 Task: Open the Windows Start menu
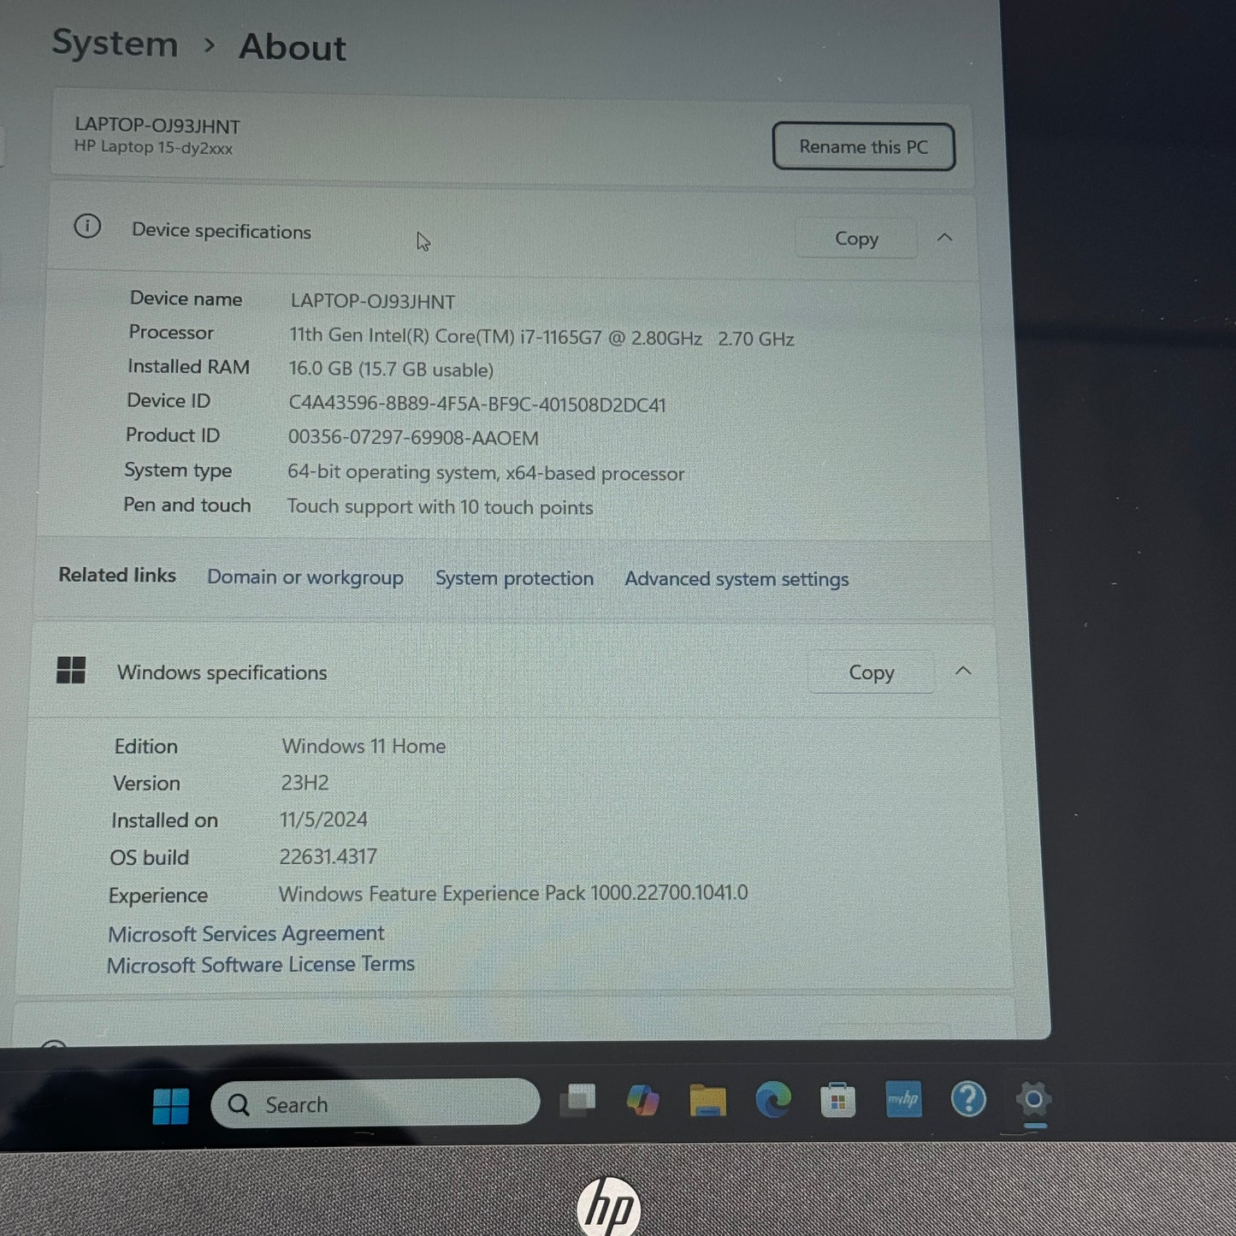click(x=170, y=1105)
